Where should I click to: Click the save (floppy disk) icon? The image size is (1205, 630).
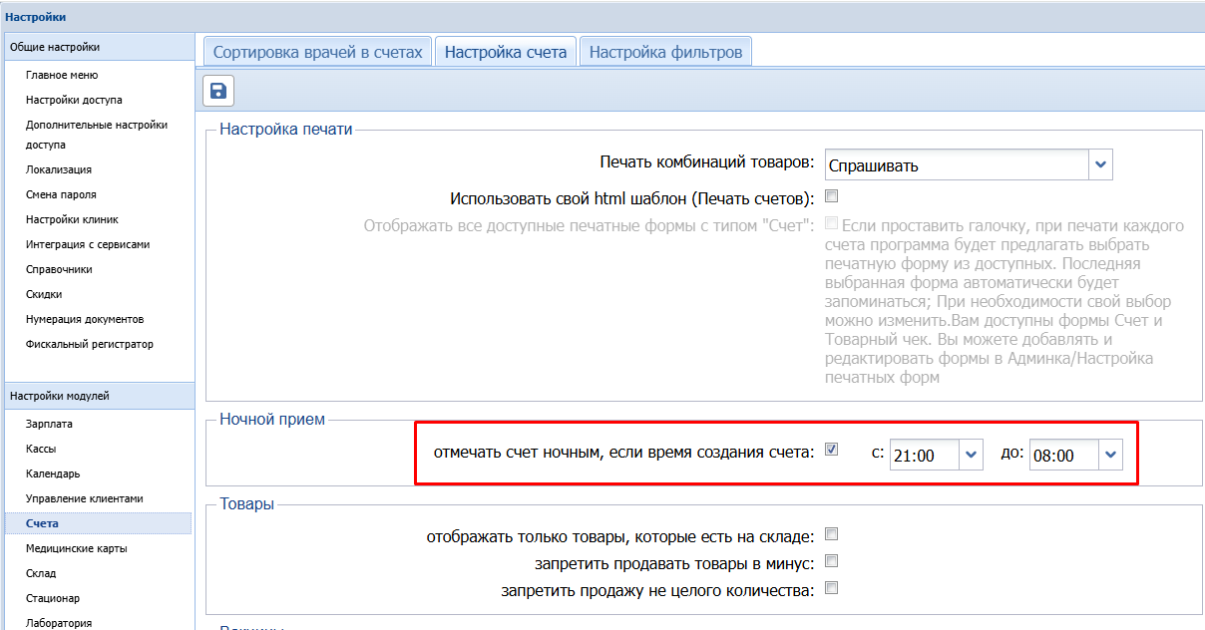click(218, 91)
